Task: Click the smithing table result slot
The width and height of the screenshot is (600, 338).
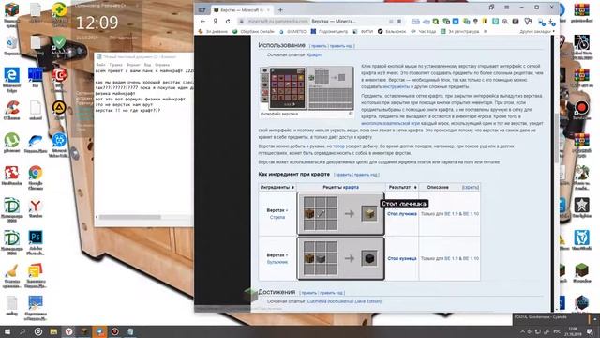Action: pos(369,259)
